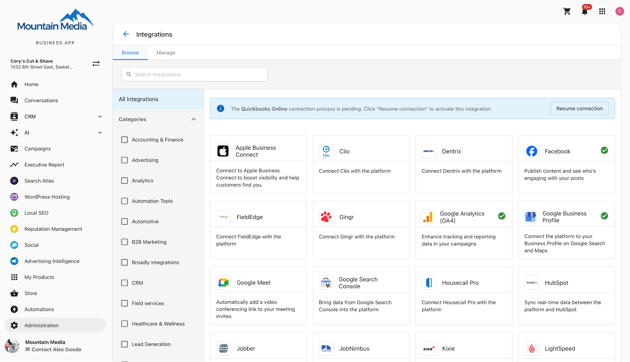The width and height of the screenshot is (630, 362).
Task: Click the search integrations field
Action: (194, 74)
